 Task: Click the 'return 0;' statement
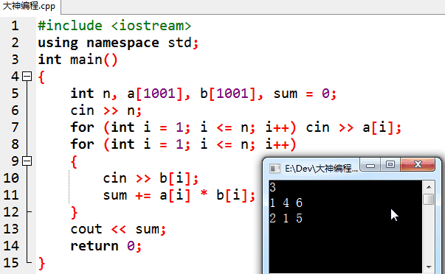(x=106, y=246)
